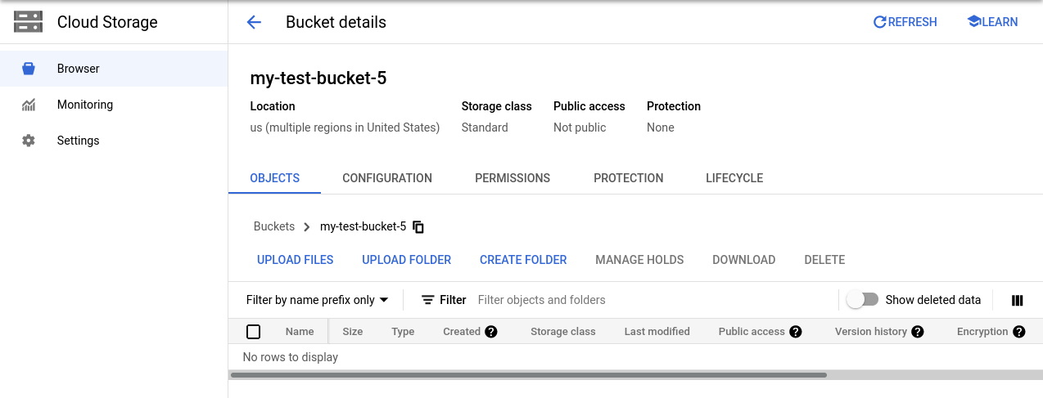Screen dimensions: 1043x398
Task: Click the Refresh button
Action: pyautogui.click(x=905, y=22)
